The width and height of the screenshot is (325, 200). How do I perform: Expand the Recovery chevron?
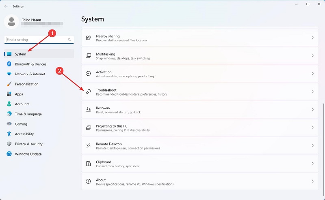pos(312,110)
